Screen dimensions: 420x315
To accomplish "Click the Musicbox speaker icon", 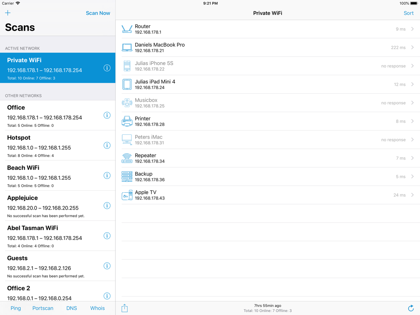I will 127,103.
